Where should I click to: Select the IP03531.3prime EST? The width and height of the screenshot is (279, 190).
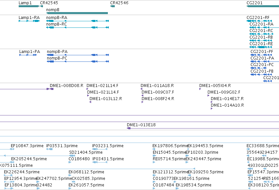point(62,146)
